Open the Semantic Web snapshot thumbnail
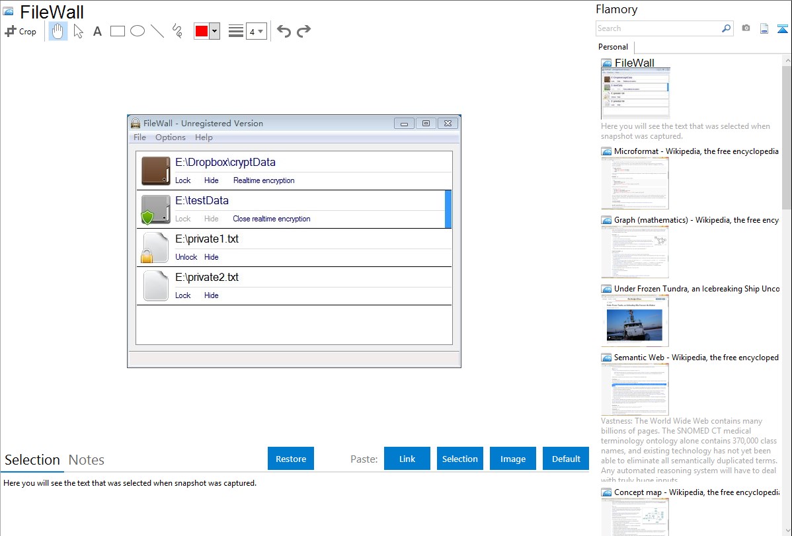 pyautogui.click(x=635, y=389)
